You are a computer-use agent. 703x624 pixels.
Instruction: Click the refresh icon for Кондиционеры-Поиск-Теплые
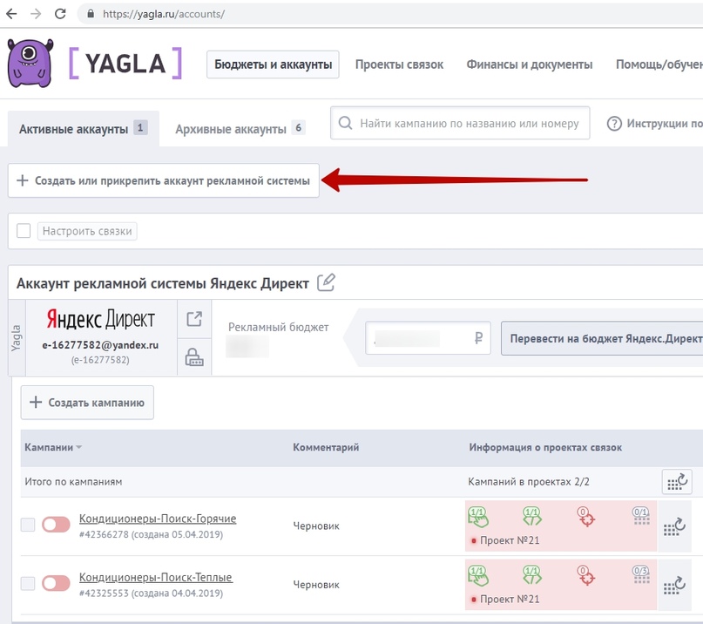point(675,586)
